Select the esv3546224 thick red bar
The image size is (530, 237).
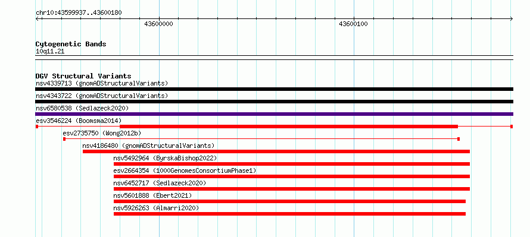click(289, 127)
